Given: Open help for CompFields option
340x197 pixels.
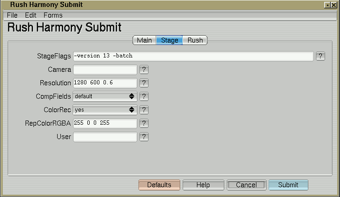Looking at the screenshot, I should pos(144,96).
